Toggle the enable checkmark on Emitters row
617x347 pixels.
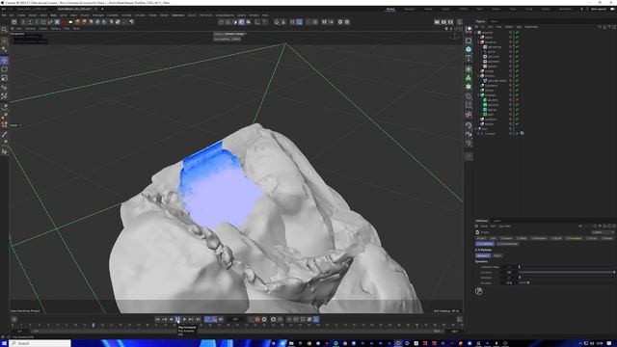point(517,75)
